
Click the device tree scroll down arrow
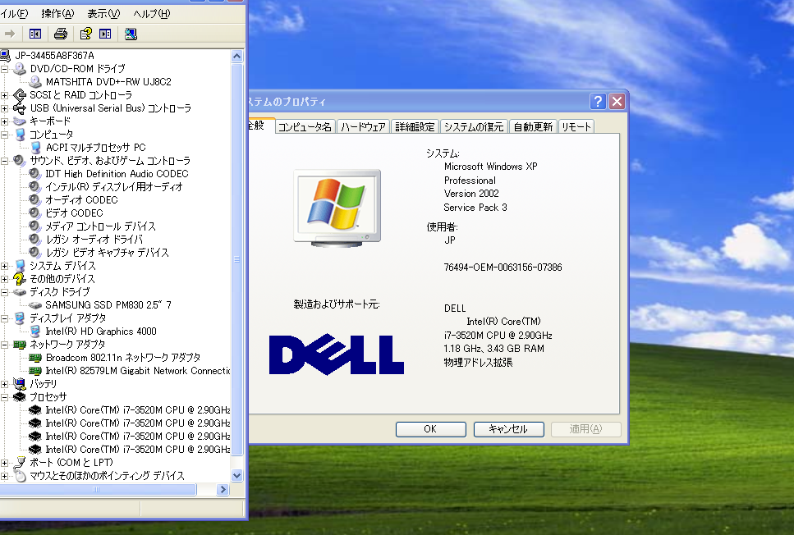236,475
